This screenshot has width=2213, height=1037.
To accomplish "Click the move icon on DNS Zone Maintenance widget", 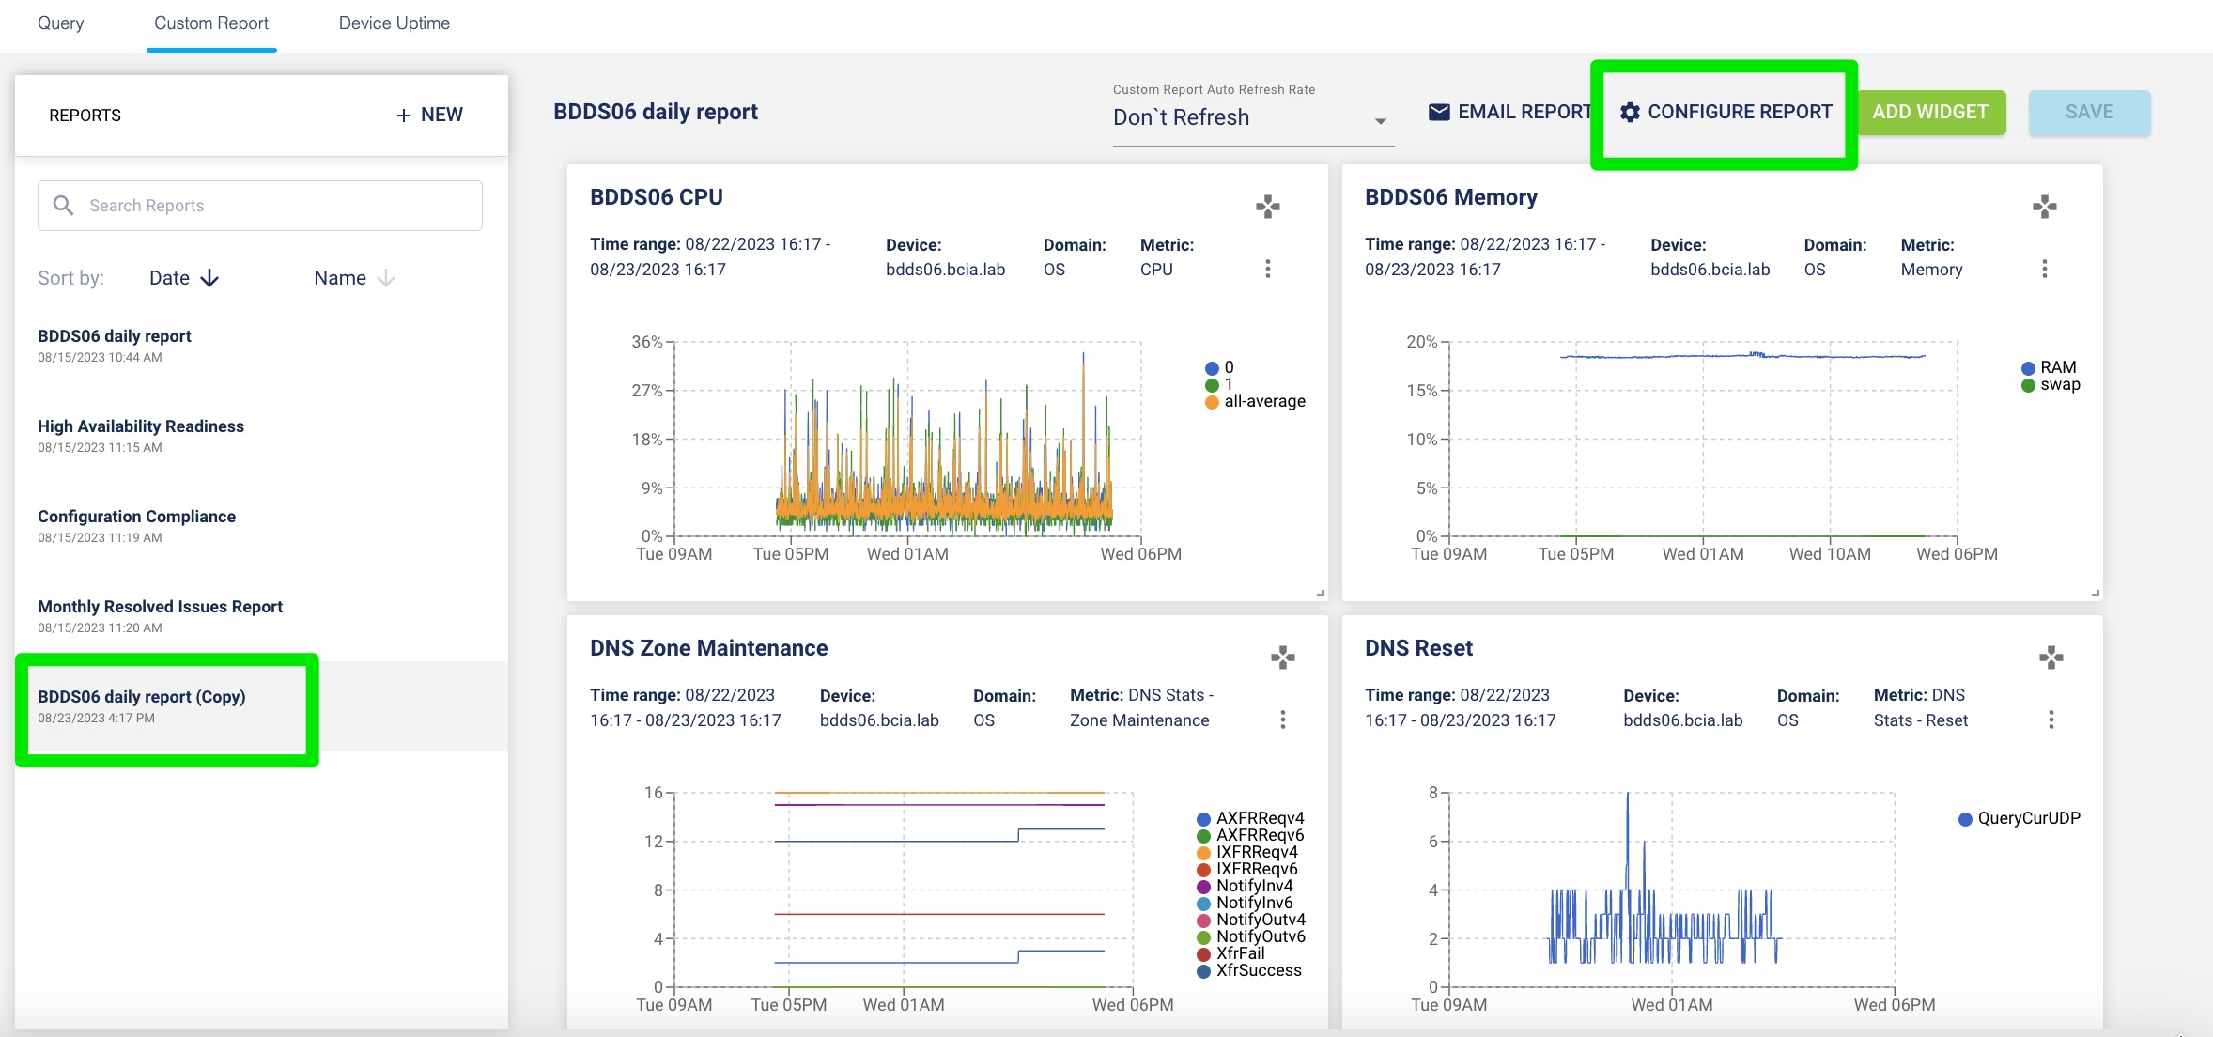I will pos(1282,658).
